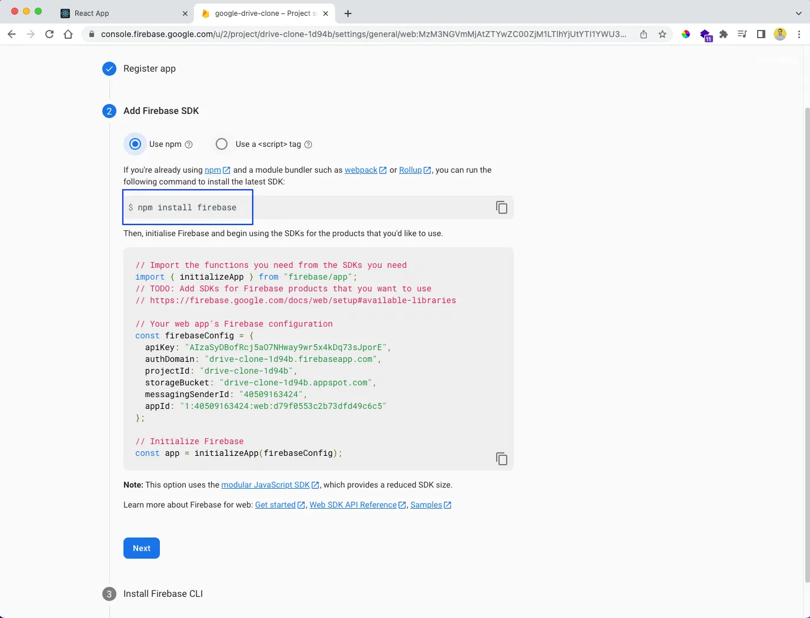This screenshot has width=810, height=618.
Task: Open help icon next to Use npm
Action: click(x=189, y=145)
